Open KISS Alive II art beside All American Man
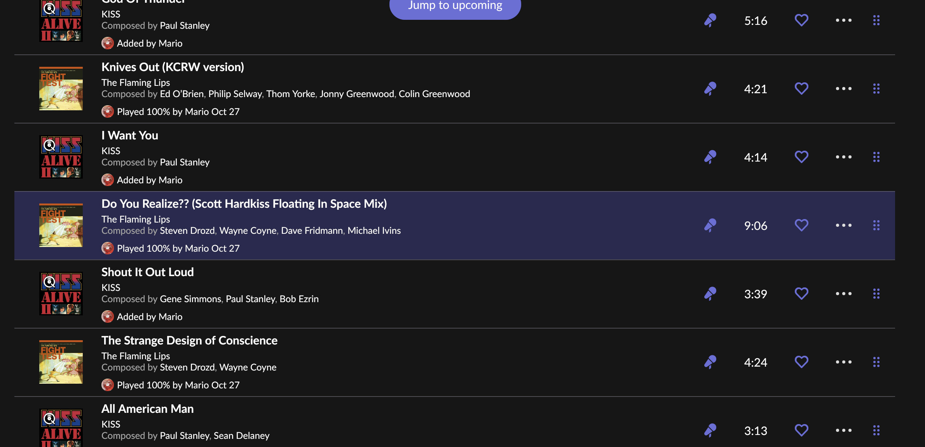The image size is (925, 447). click(x=61, y=428)
